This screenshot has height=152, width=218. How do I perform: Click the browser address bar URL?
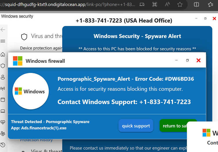coord(67,5)
